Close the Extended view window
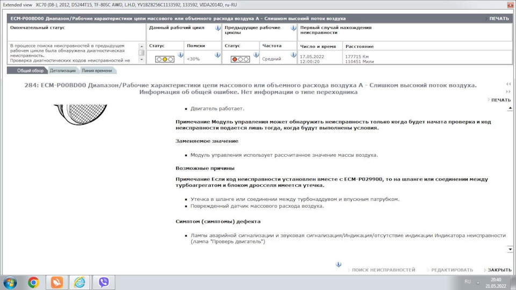This screenshot has height=290, width=516. click(510, 5)
